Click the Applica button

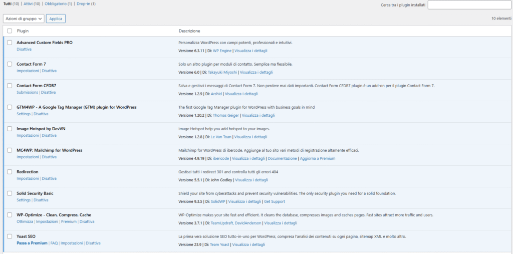[x=56, y=19]
